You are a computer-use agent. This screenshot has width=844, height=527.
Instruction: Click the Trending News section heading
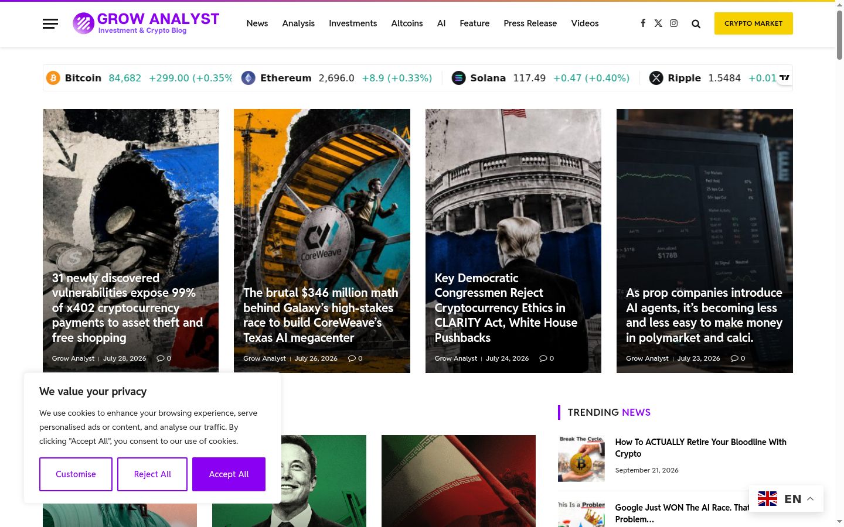point(609,412)
